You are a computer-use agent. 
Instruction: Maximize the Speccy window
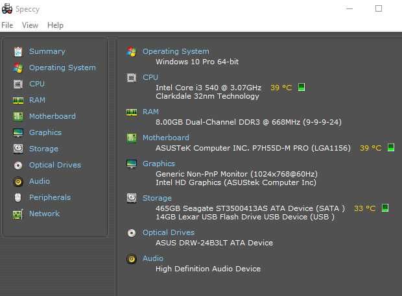pyautogui.click(x=379, y=8)
